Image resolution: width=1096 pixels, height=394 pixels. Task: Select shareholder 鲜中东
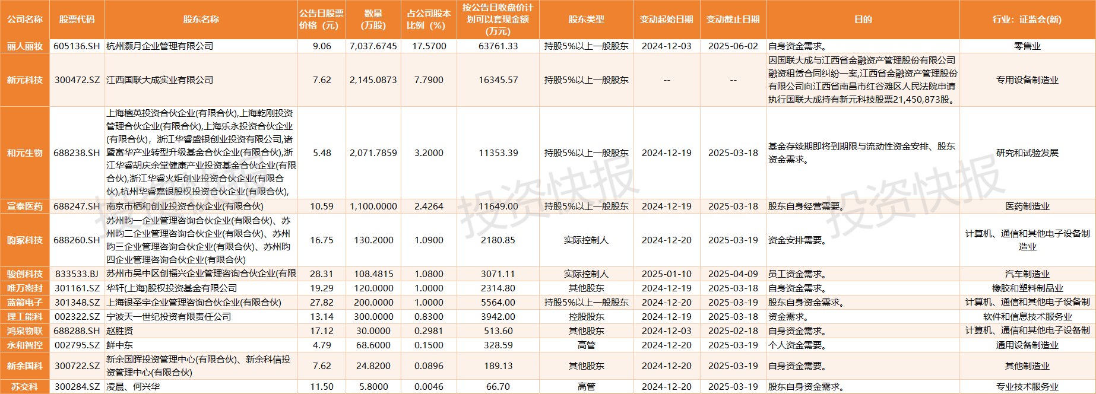(x=120, y=345)
